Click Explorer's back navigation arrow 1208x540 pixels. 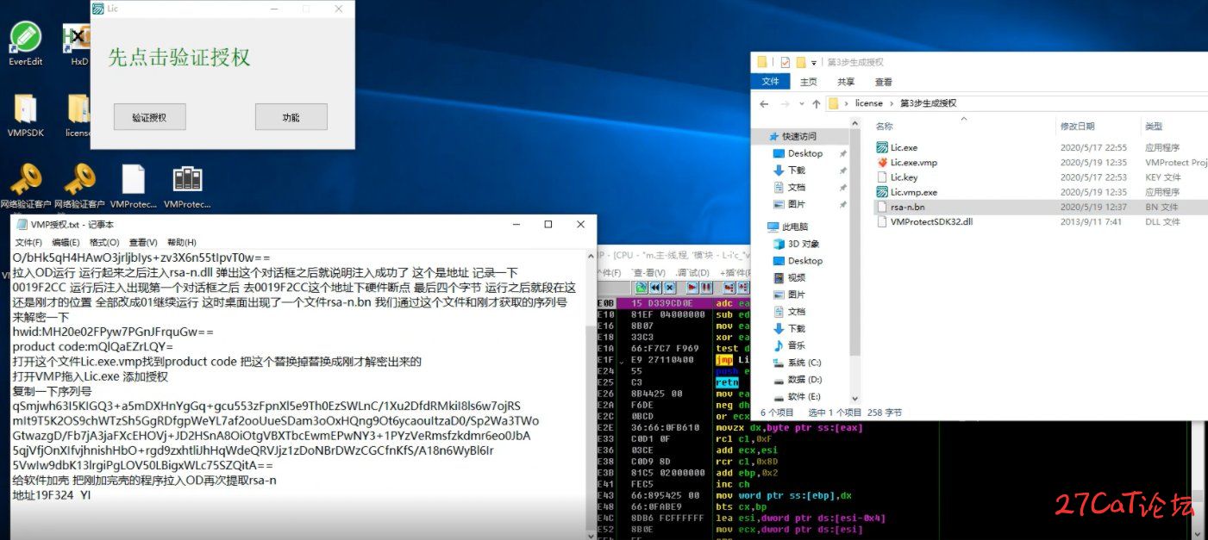(x=764, y=103)
